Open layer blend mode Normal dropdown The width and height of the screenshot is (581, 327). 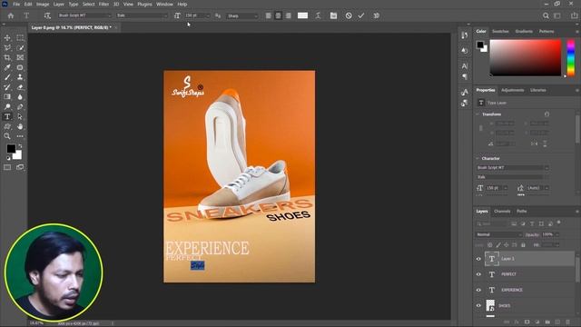pos(498,234)
